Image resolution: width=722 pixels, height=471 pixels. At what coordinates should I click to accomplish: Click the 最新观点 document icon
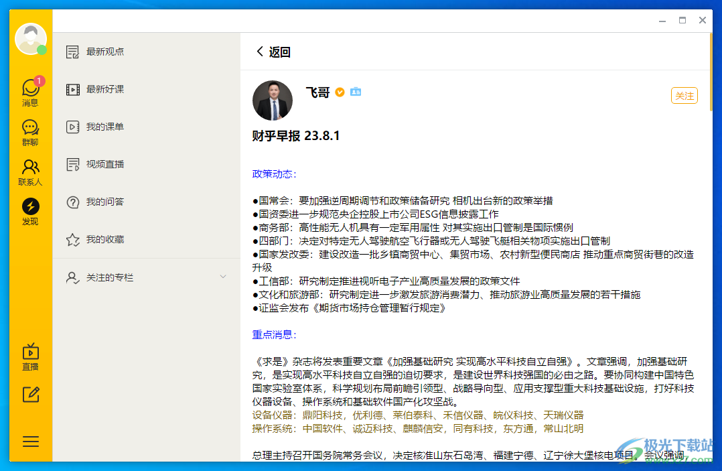(73, 52)
